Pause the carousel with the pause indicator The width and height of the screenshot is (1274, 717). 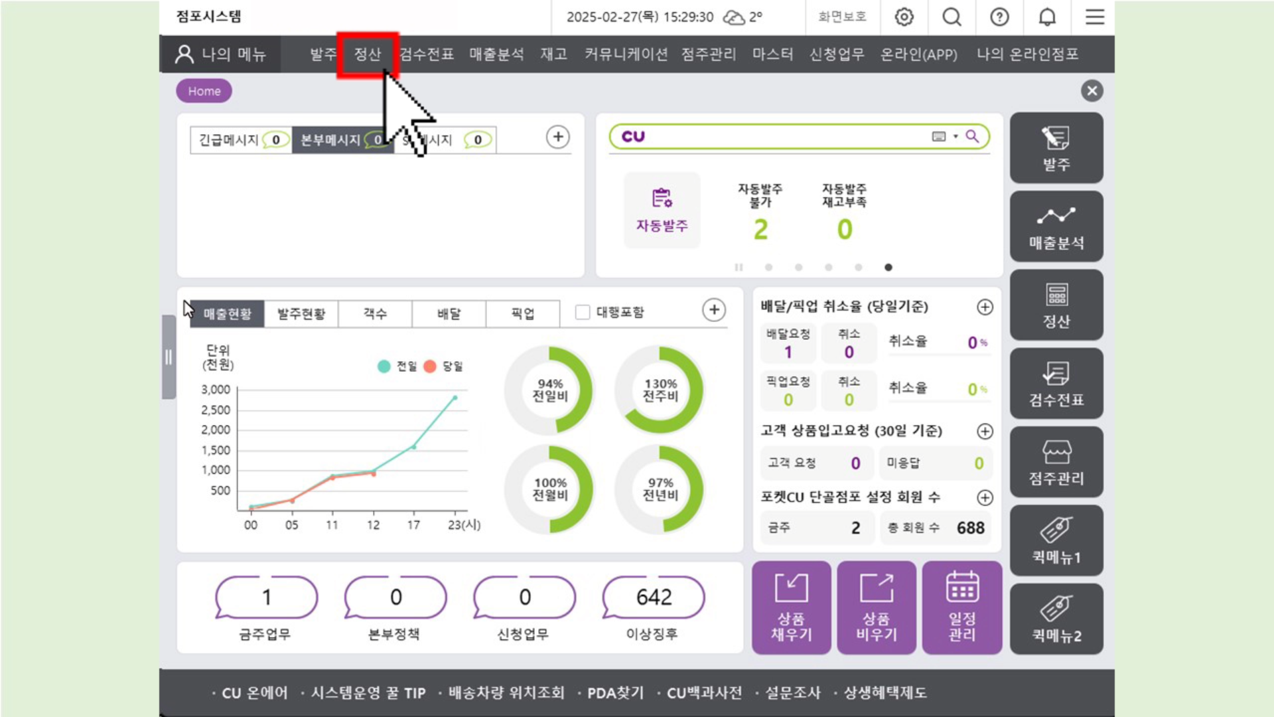739,268
